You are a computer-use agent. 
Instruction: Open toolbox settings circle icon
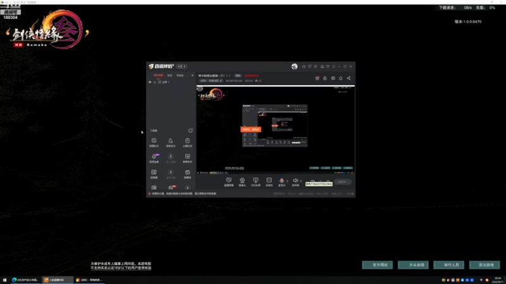190,131
